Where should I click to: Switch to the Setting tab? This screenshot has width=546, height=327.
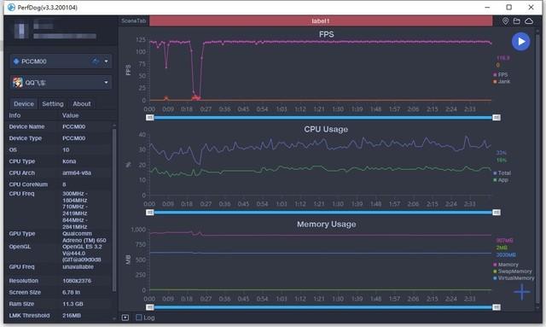coord(53,104)
